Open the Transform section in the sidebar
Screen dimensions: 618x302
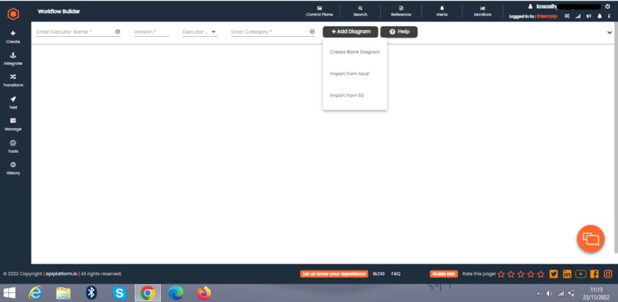13,80
